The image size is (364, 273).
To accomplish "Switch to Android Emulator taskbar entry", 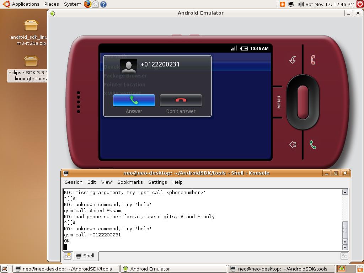I will [173, 269].
